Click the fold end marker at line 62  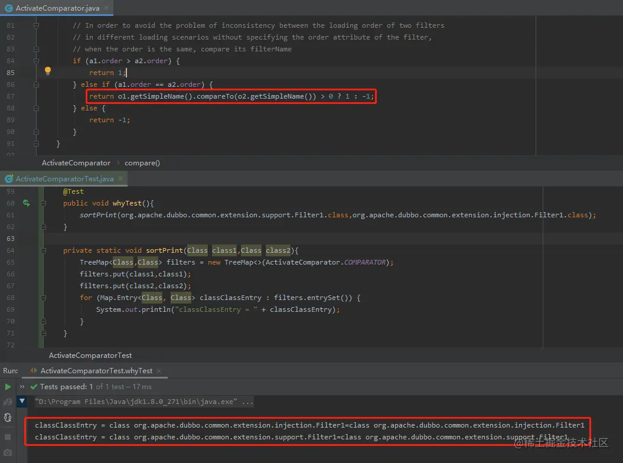pos(43,227)
